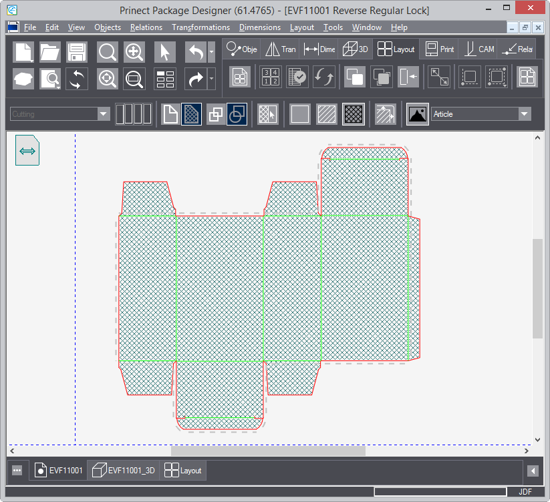
Task: Click the Save floppy disk icon
Action: (77, 52)
